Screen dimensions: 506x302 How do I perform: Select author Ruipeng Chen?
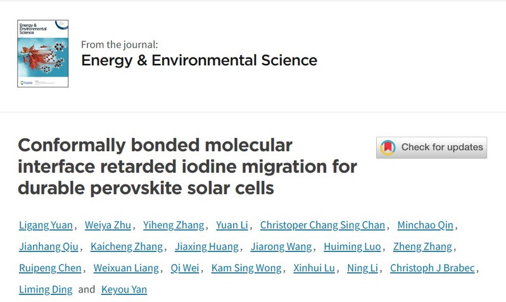pos(49,268)
